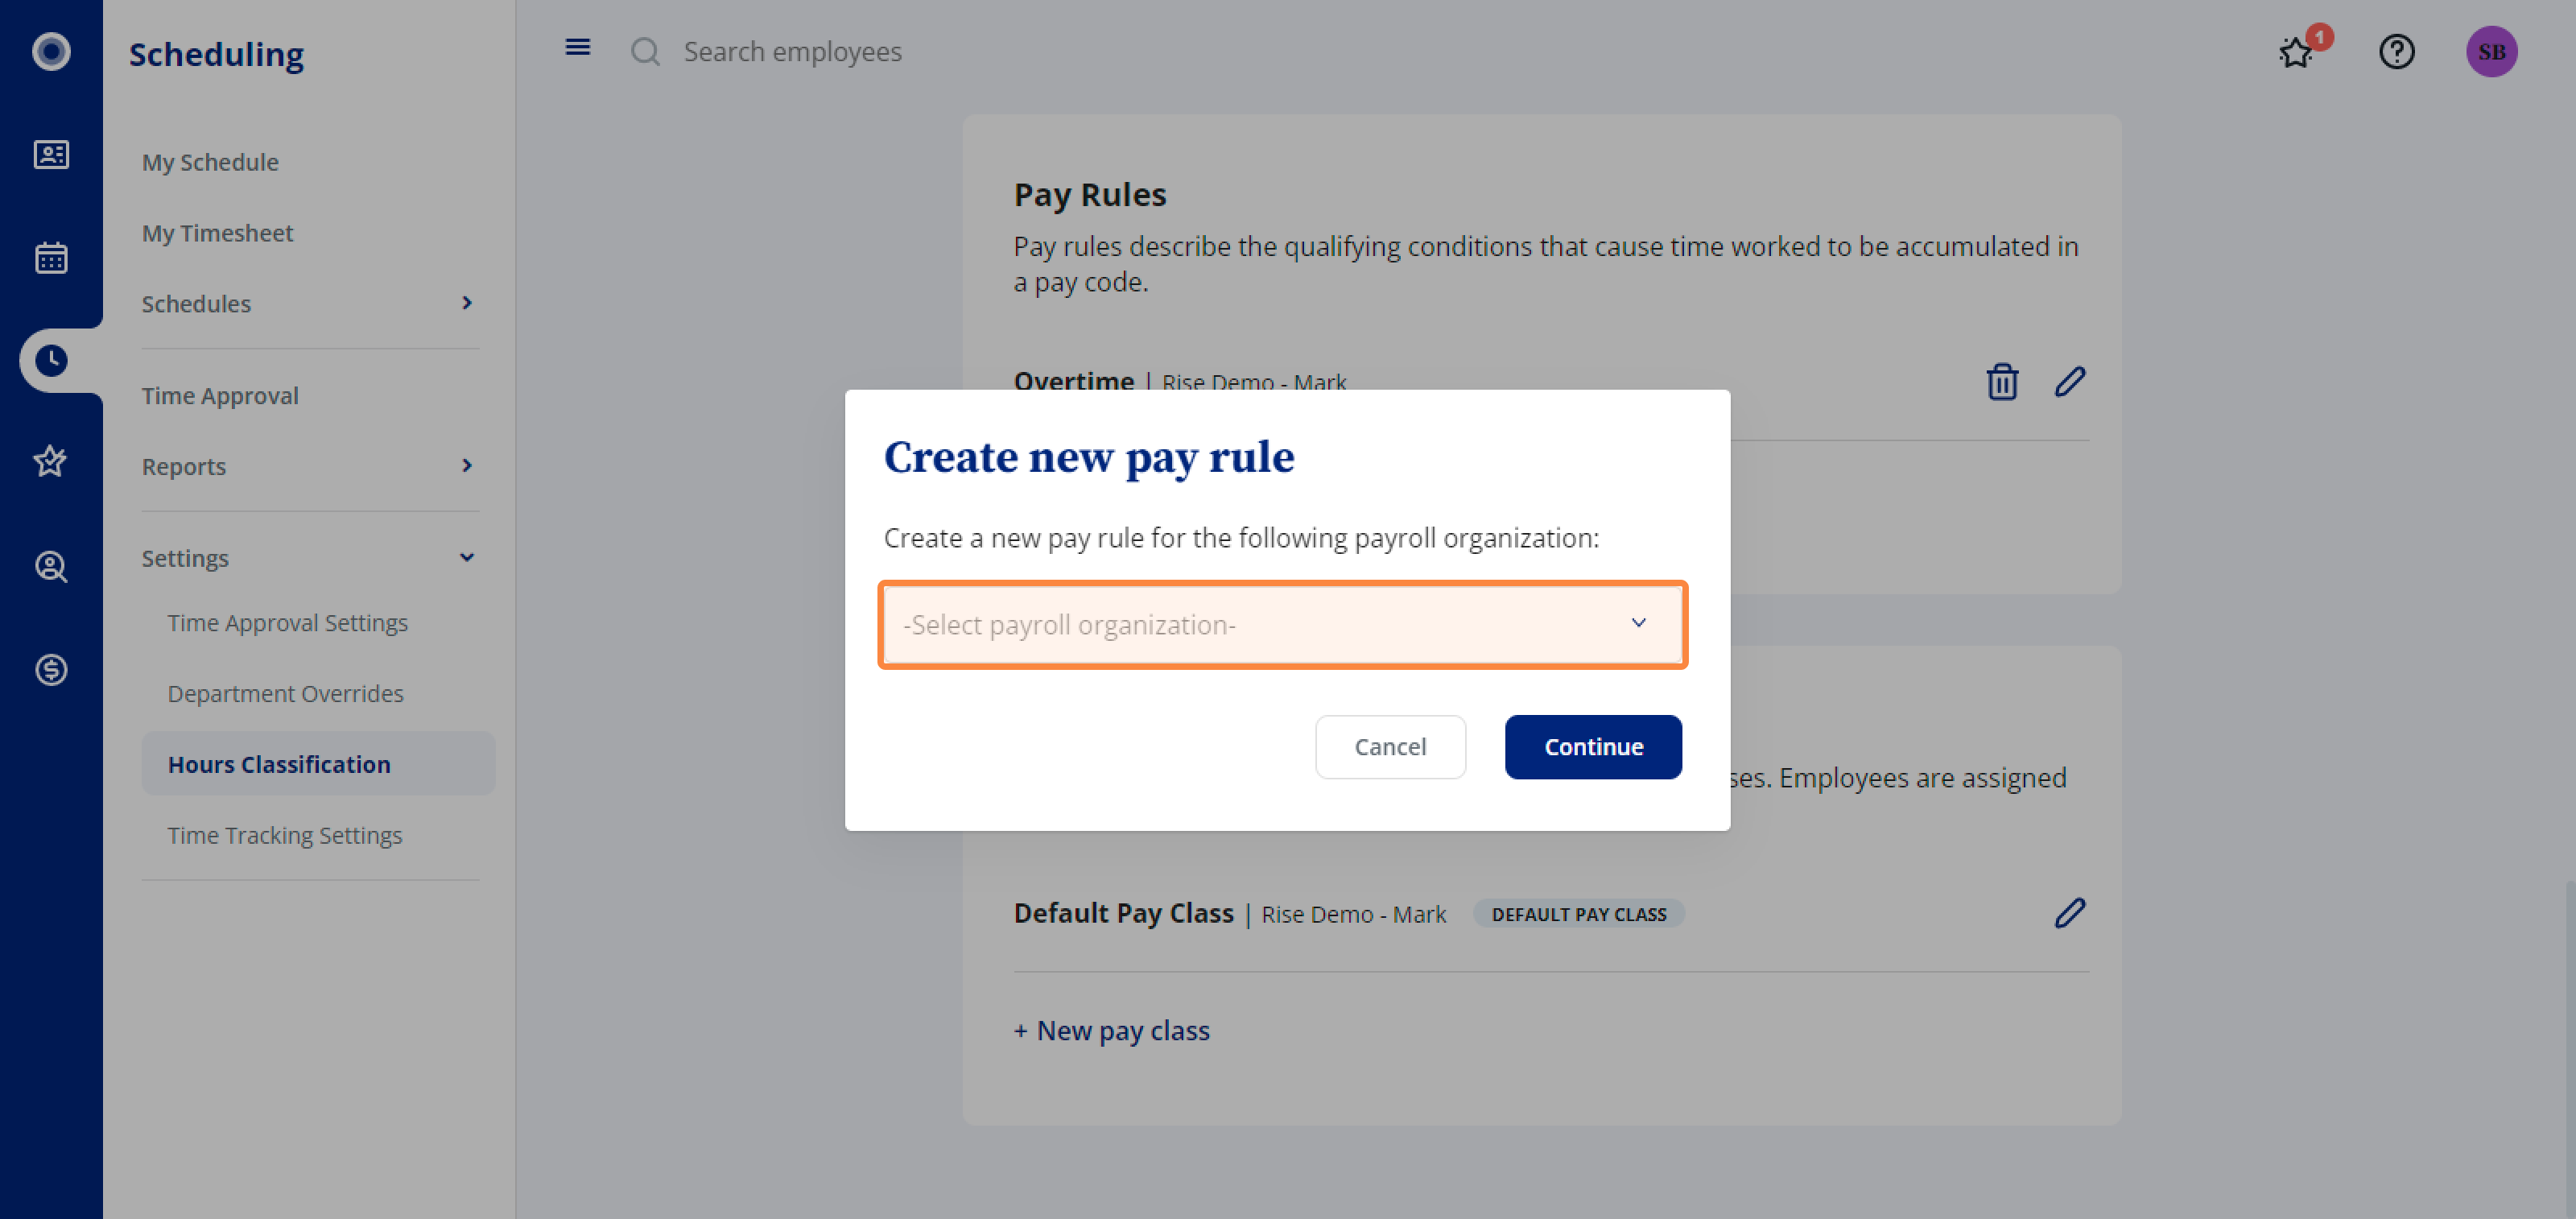Click the payroll organization dropdown chevron

click(x=1638, y=623)
